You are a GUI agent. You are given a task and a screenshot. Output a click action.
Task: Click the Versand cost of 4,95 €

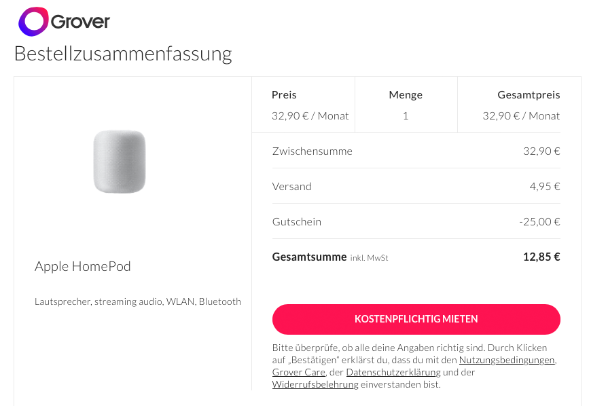point(545,186)
